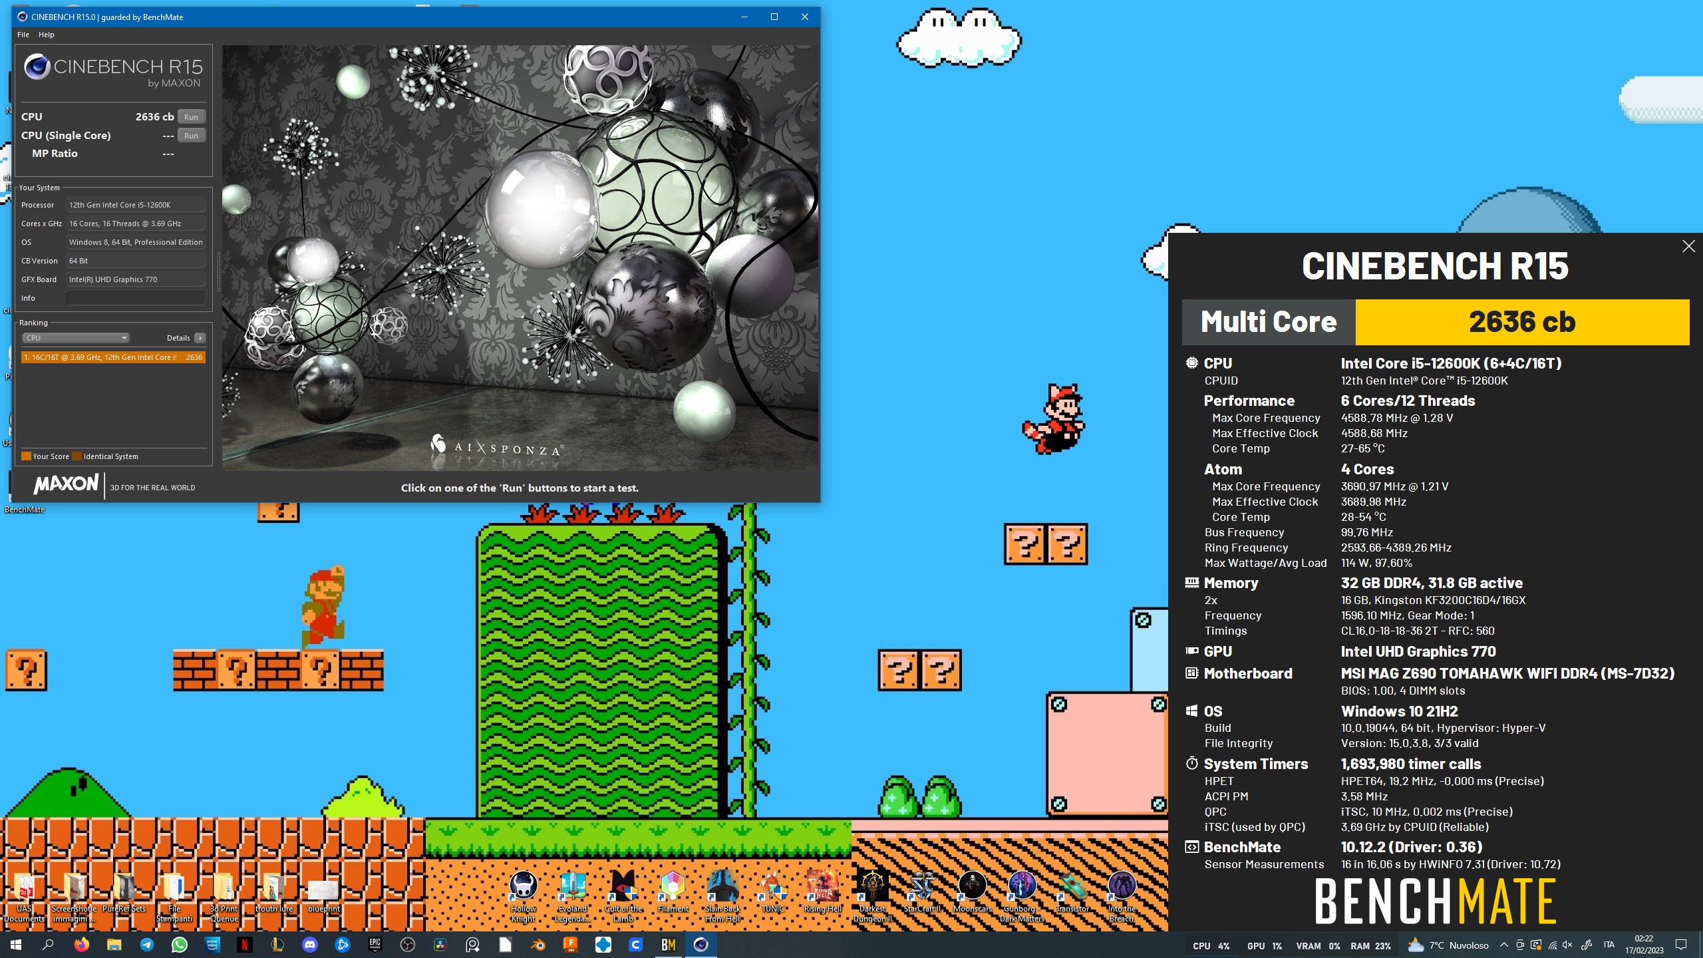Select the 16C/16T ranking entry

[x=113, y=357]
